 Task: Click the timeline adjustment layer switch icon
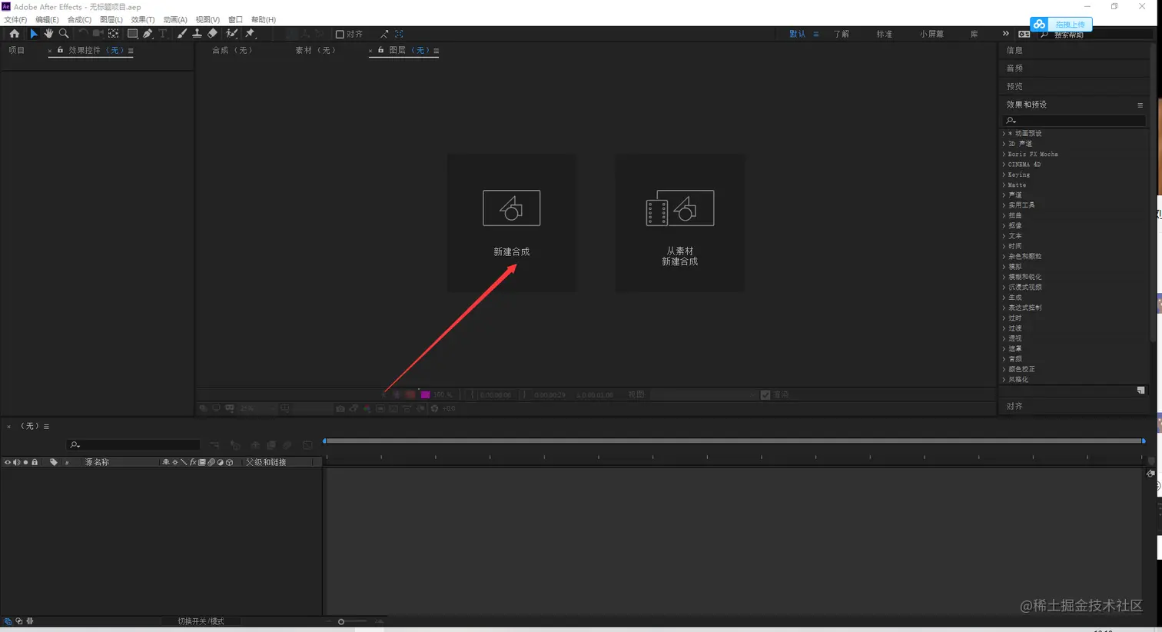(220, 462)
